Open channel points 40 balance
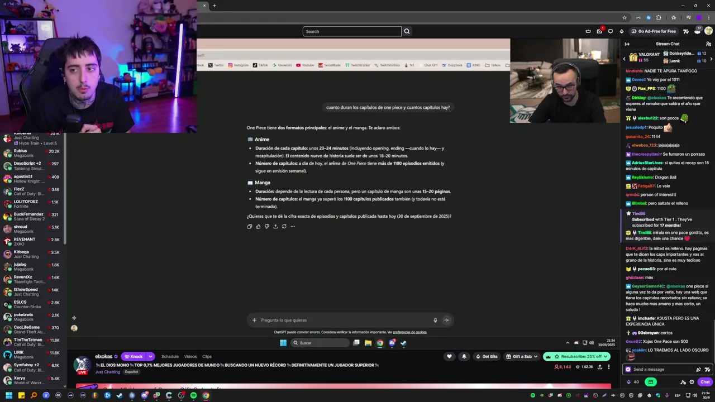715x402 pixels. [632, 382]
